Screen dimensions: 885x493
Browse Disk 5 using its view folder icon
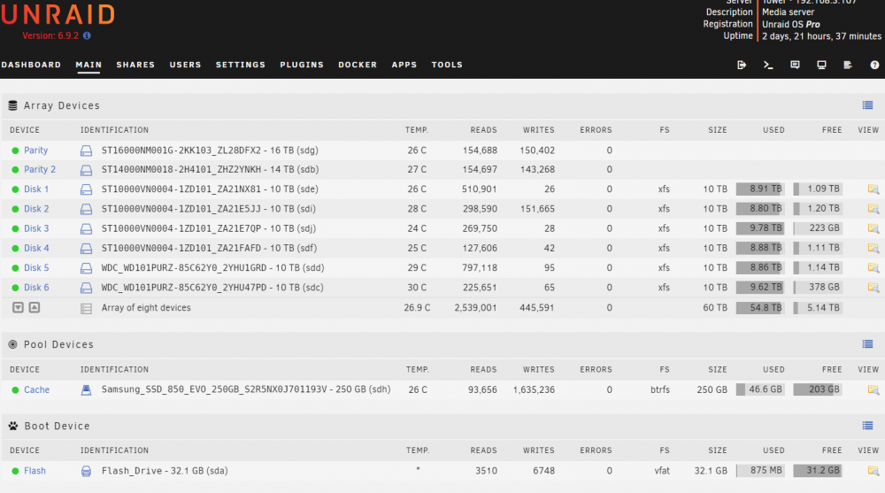(x=873, y=268)
